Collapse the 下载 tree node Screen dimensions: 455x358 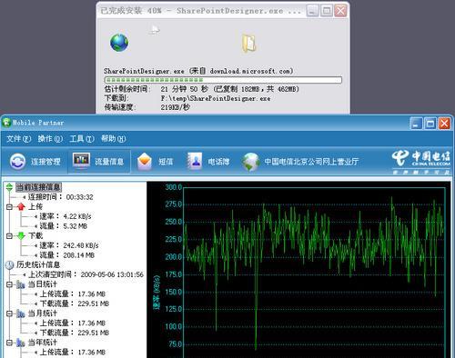pyautogui.click(x=9, y=236)
